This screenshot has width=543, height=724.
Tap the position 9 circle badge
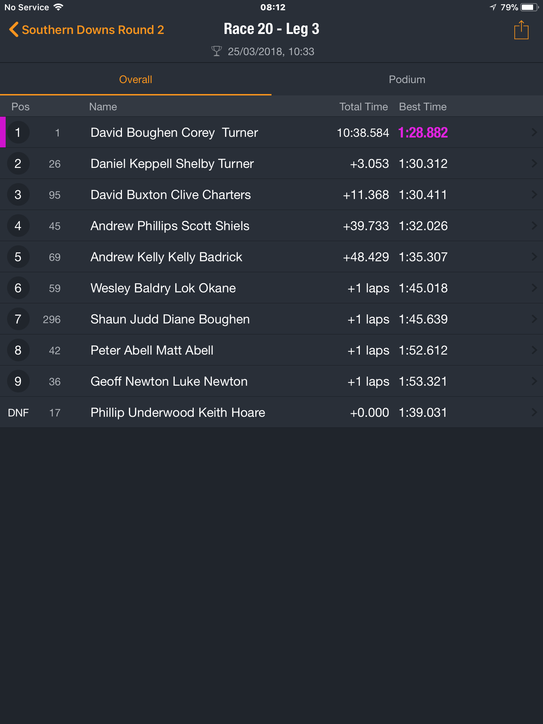pyautogui.click(x=18, y=381)
